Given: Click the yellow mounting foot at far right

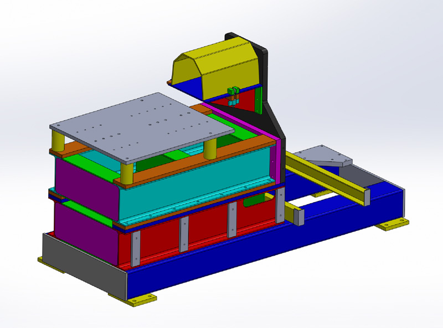Looking at the screenshot, I should [x=392, y=224].
